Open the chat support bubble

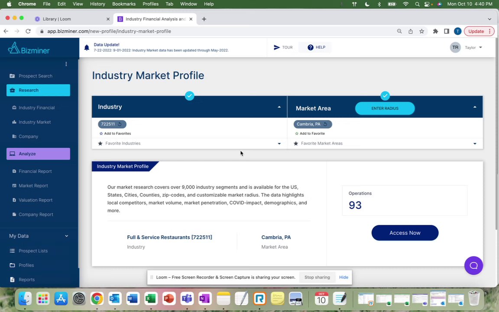click(x=473, y=266)
